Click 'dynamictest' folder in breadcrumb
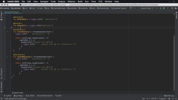The width and height of the screenshot is (178, 100). [103, 8]
